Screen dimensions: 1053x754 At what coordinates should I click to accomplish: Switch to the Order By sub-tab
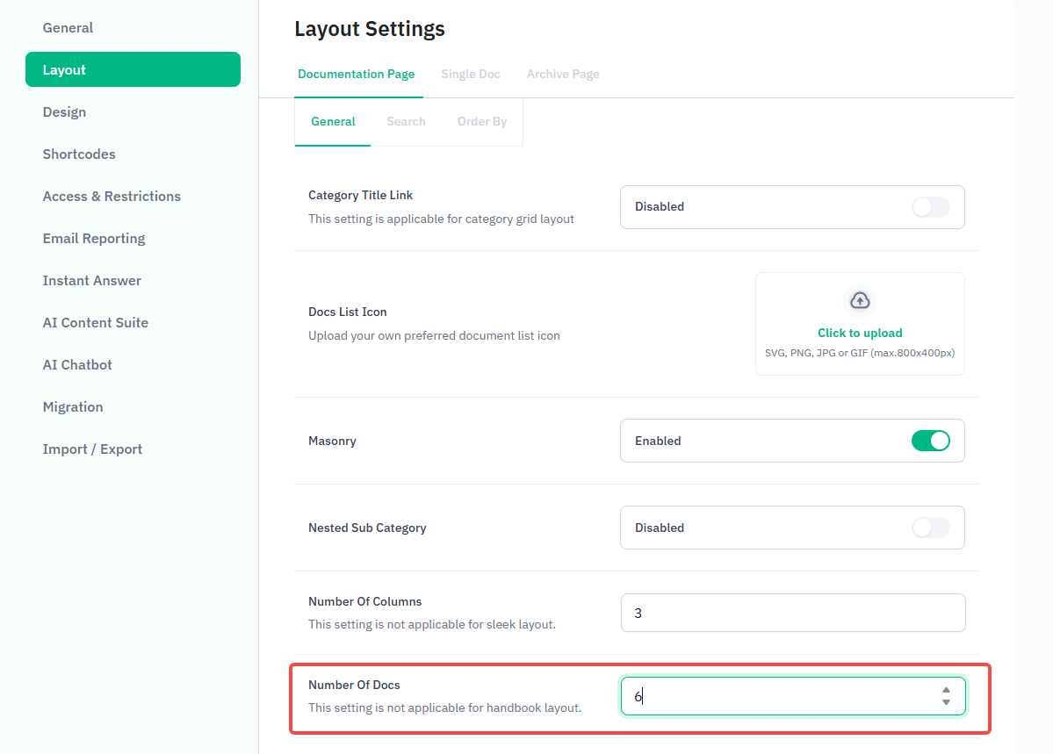point(481,122)
